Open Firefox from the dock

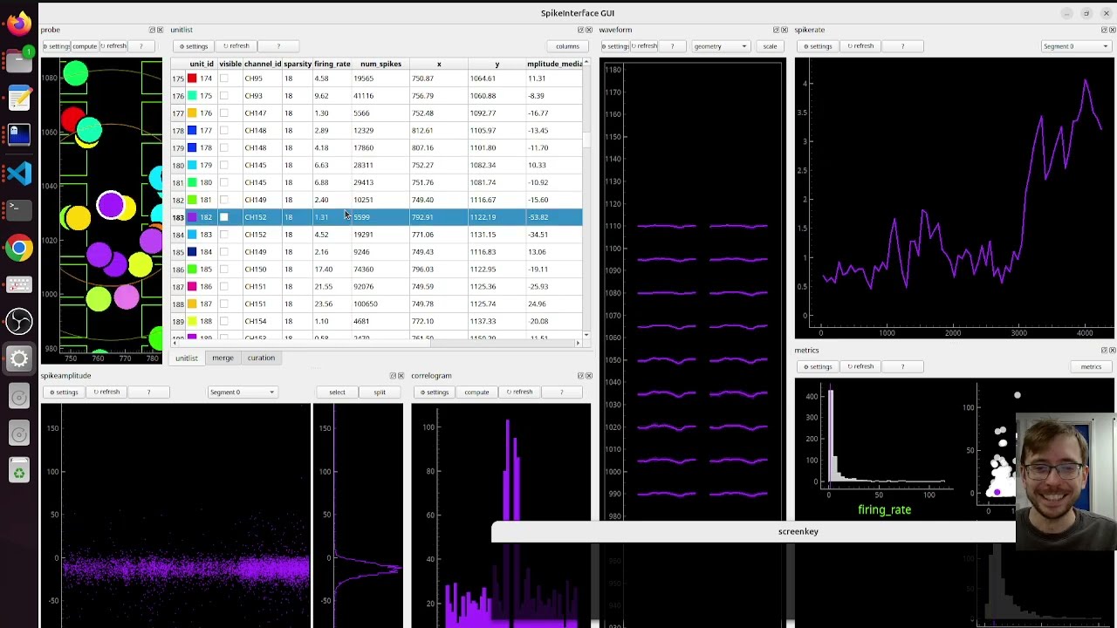click(x=19, y=23)
